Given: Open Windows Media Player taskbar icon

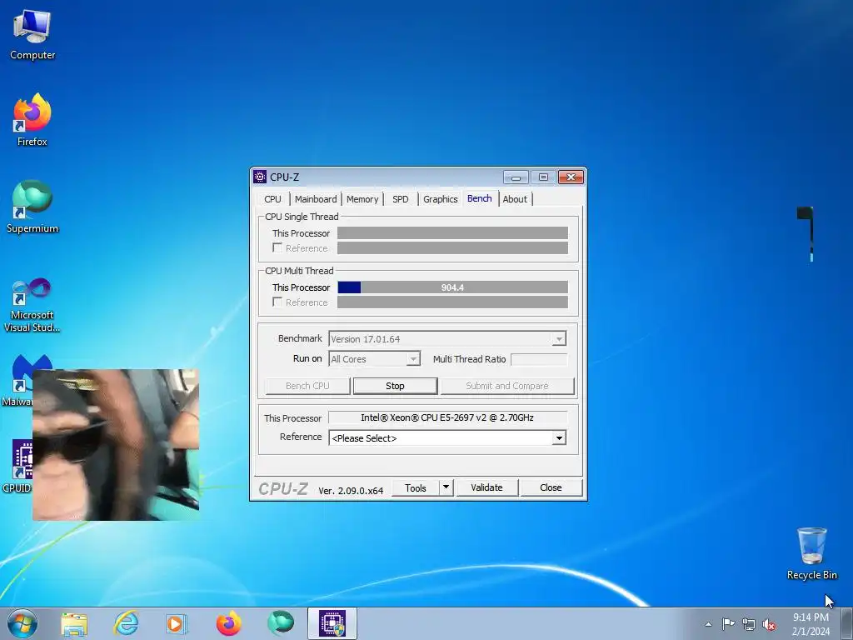Looking at the screenshot, I should coord(177,623).
